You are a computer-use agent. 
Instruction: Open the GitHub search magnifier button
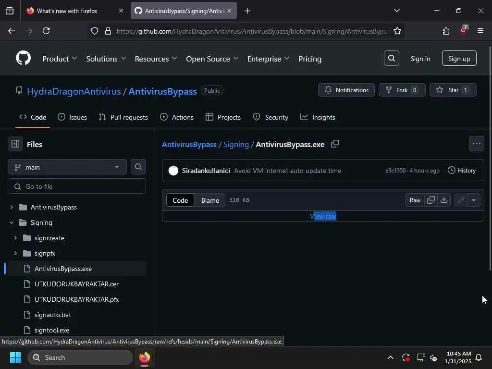[391, 58]
